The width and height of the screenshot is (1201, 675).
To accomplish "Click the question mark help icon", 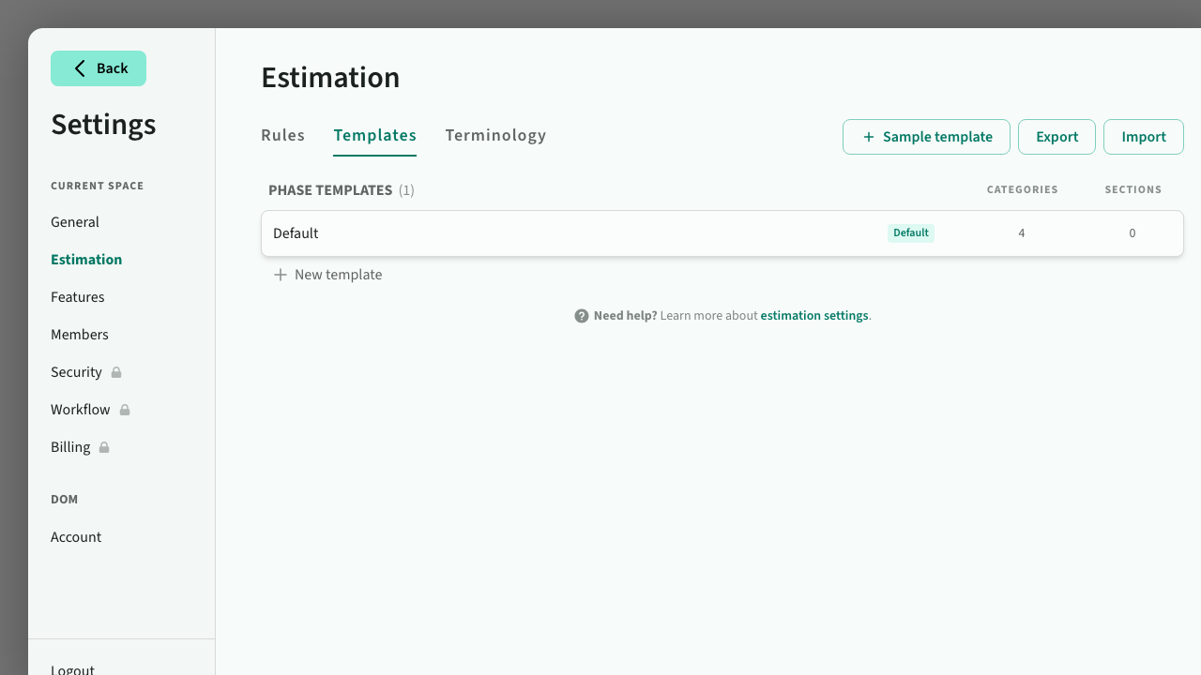I will click(582, 316).
